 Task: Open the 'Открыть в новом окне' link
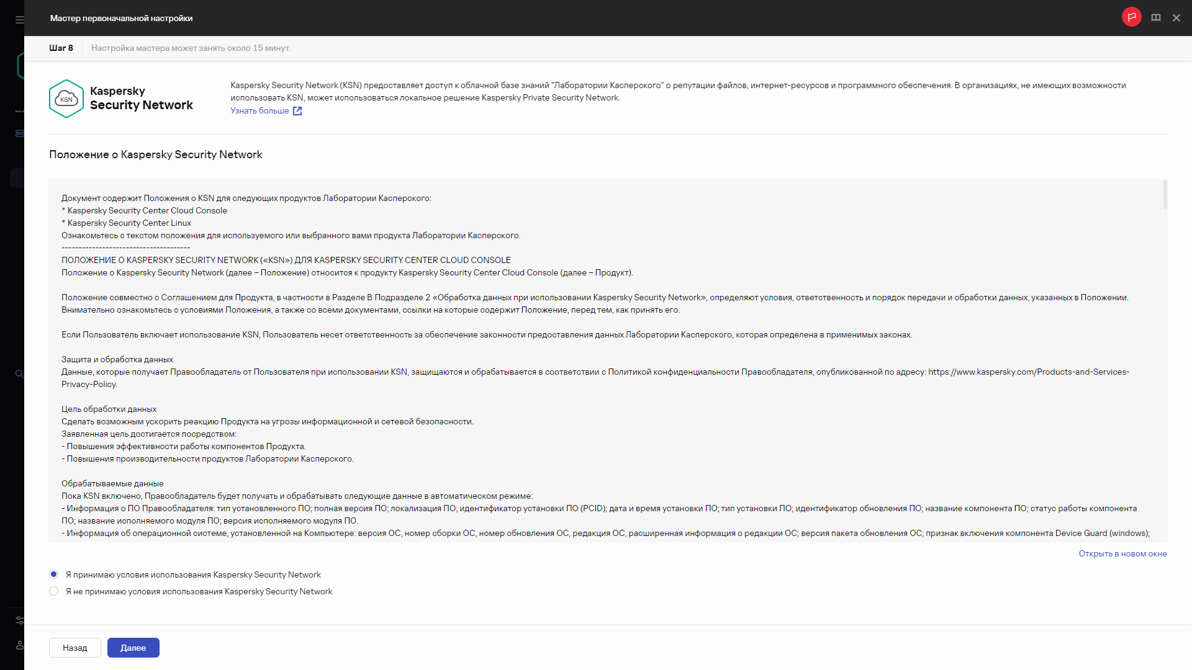(1122, 553)
